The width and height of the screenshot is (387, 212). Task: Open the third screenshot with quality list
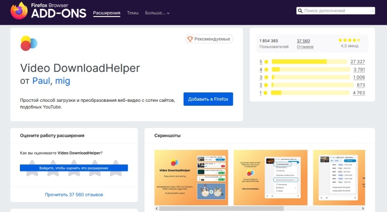[x=339, y=178]
